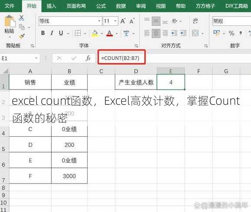The image size is (251, 212).
Task: Click the formula bar cancel X
Action: pos(59,58)
